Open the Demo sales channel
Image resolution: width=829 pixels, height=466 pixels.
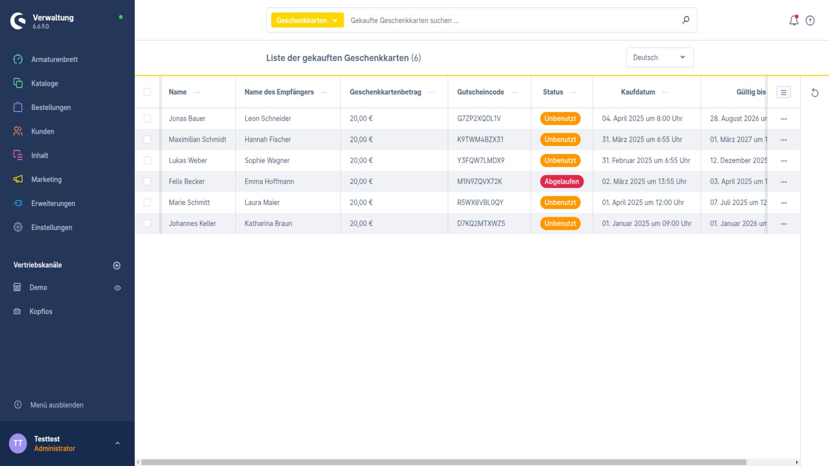pos(38,287)
